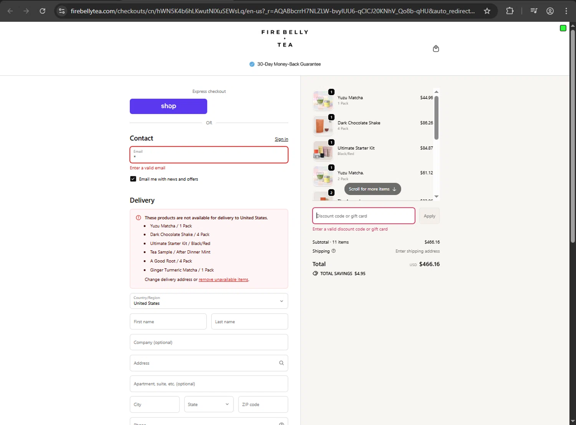Click the '$84.87' Ultimate Starter Kit price
Viewport: 576px width, 425px height.
(x=427, y=148)
